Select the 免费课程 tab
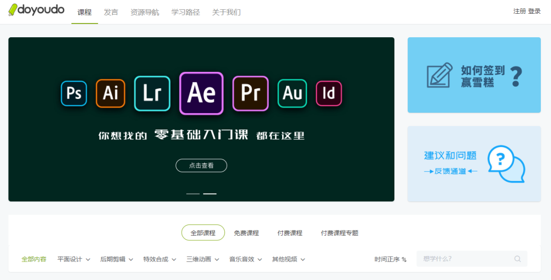Screen dimensions: 551x280 pos(246,233)
